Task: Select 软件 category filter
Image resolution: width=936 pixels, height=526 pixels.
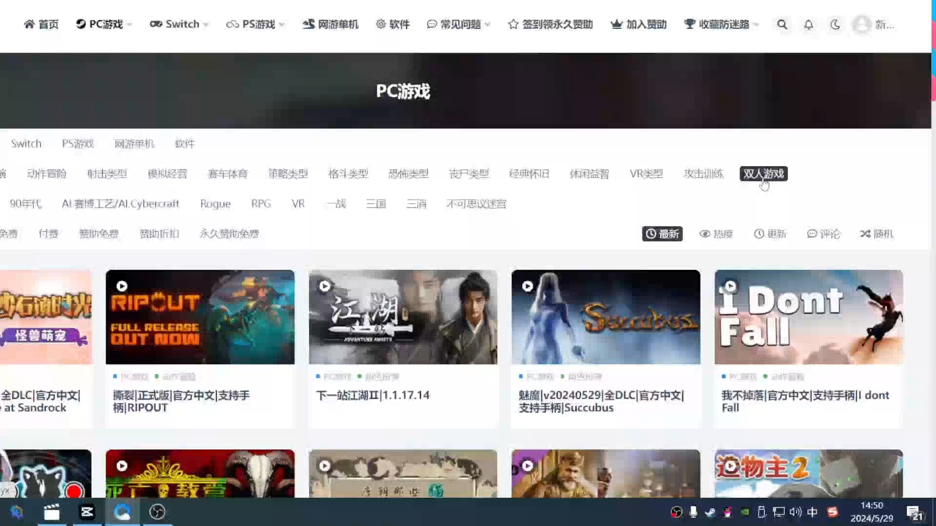Action: point(185,144)
